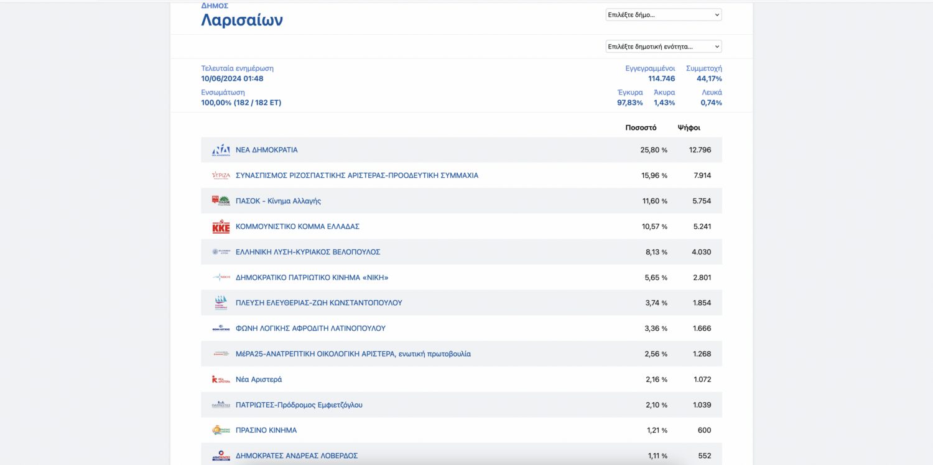Click the '600' votes cell

click(705, 430)
